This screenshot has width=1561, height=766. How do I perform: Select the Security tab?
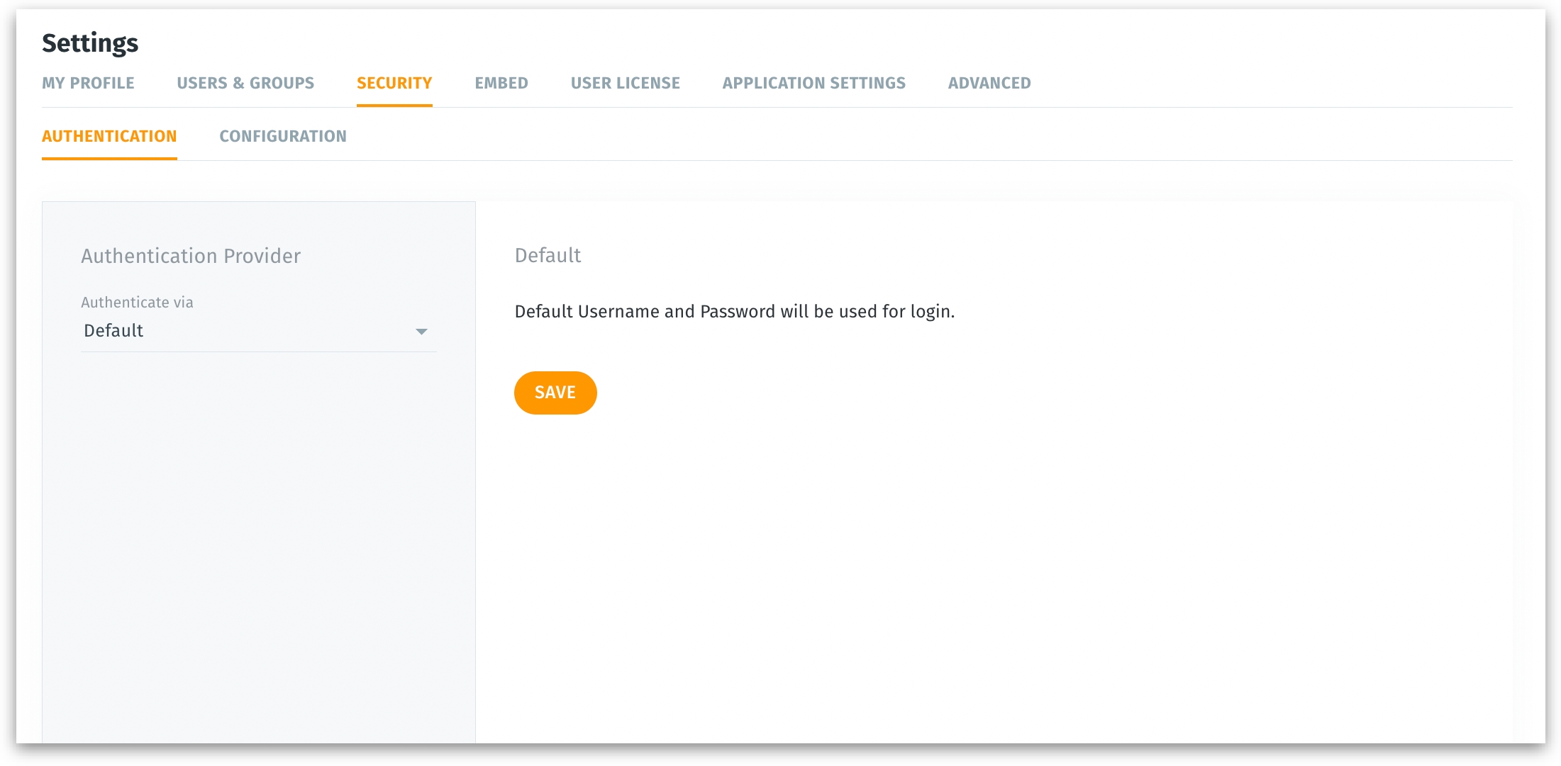394,83
